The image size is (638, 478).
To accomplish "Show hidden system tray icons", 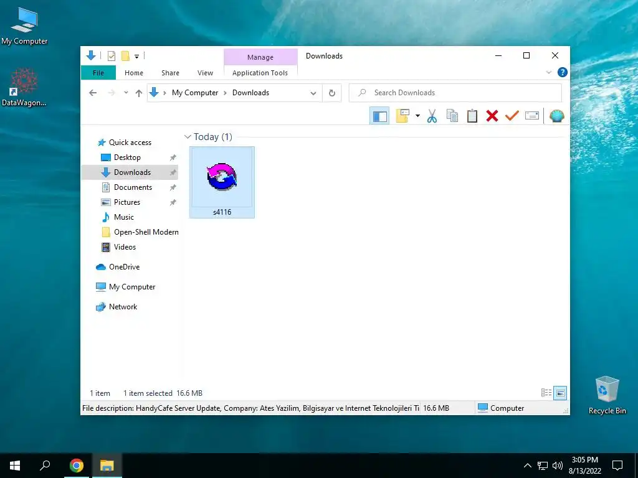I will click(527, 466).
